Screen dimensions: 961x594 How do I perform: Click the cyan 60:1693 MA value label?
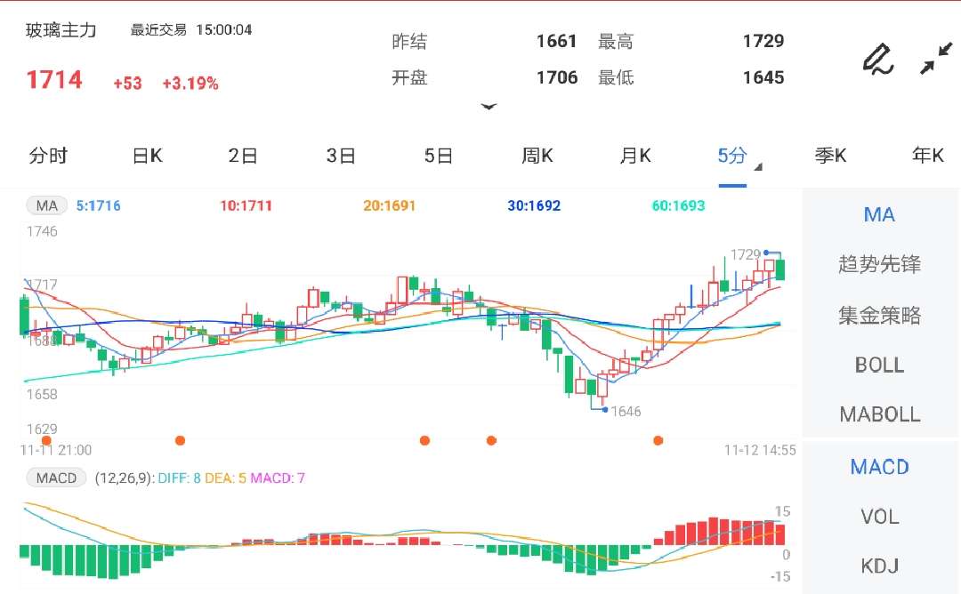(677, 205)
